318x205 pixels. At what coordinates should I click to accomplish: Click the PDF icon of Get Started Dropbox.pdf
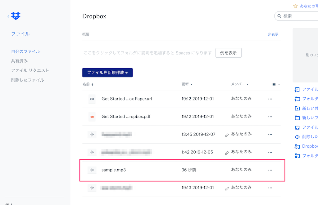pyautogui.click(x=92, y=117)
